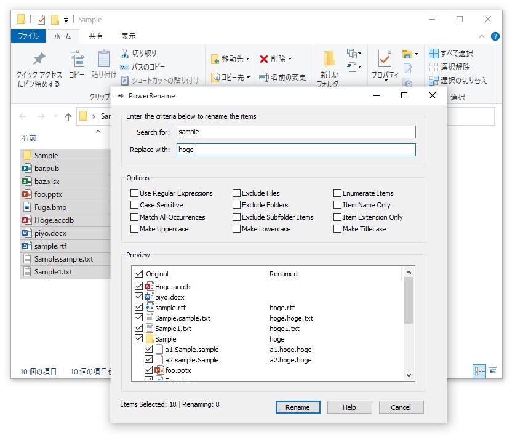Click the Back arrow in Explorer navigation
The height and width of the screenshot is (440, 523).
point(23,116)
